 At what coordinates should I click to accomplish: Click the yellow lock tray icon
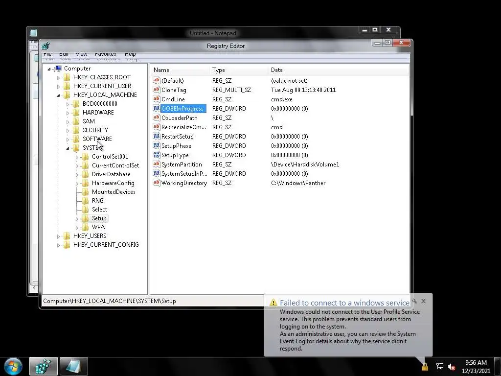(425, 366)
